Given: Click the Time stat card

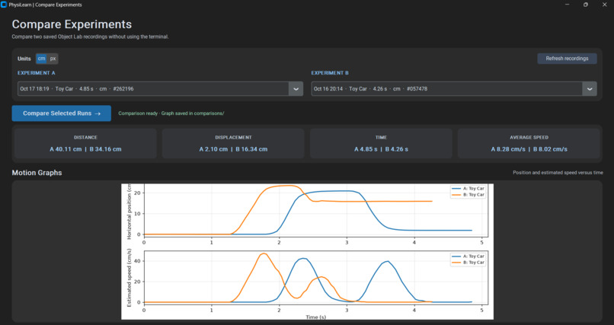Looking at the screenshot, I should [381, 144].
